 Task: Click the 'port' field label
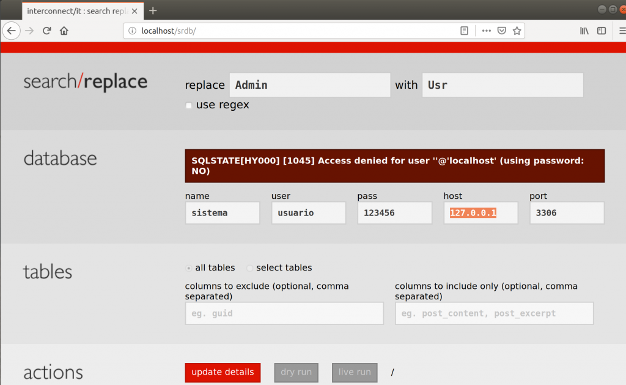point(538,196)
